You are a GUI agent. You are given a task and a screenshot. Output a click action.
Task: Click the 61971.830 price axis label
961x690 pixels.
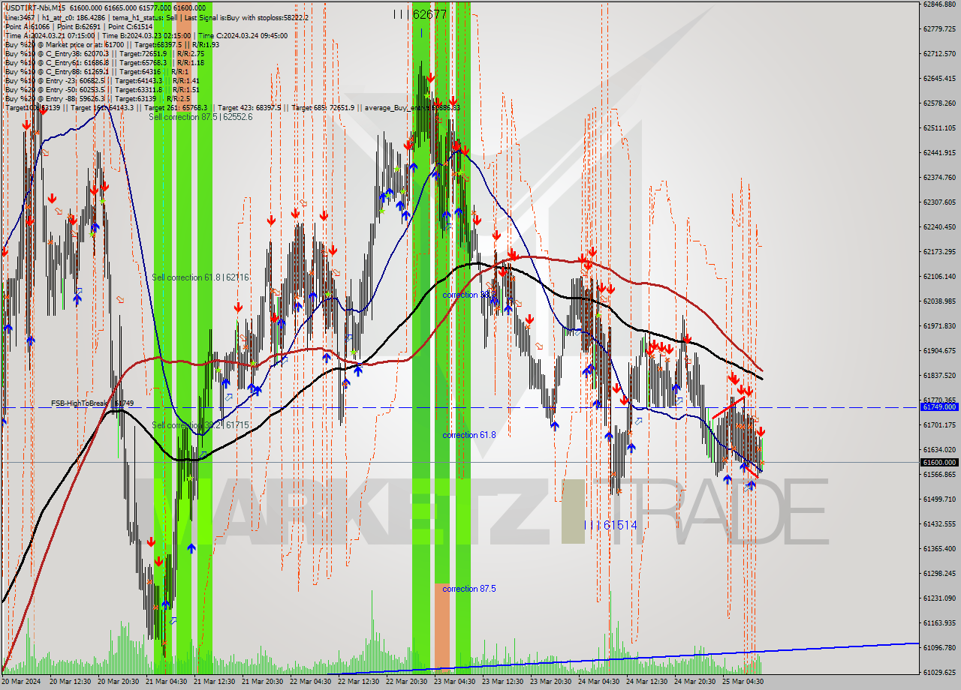(939, 325)
